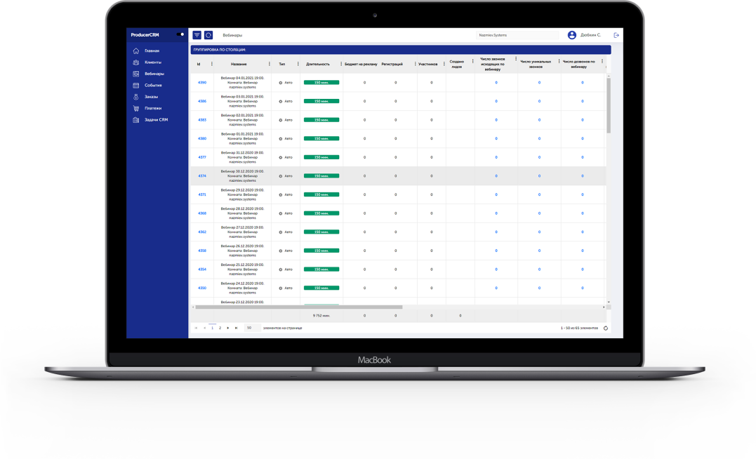Viewport: 756px width, 459px height.
Task: Select Платежи in the sidebar menu
Action: point(153,109)
